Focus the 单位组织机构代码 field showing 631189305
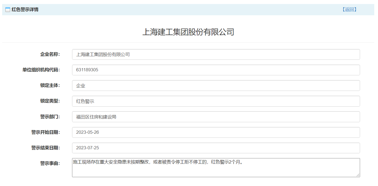Viewport: 378px width, 186px height. click(216, 70)
